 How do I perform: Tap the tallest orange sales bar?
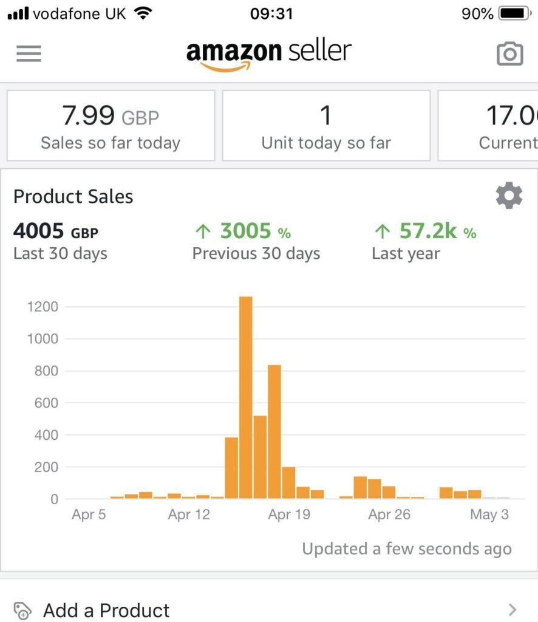click(245, 397)
